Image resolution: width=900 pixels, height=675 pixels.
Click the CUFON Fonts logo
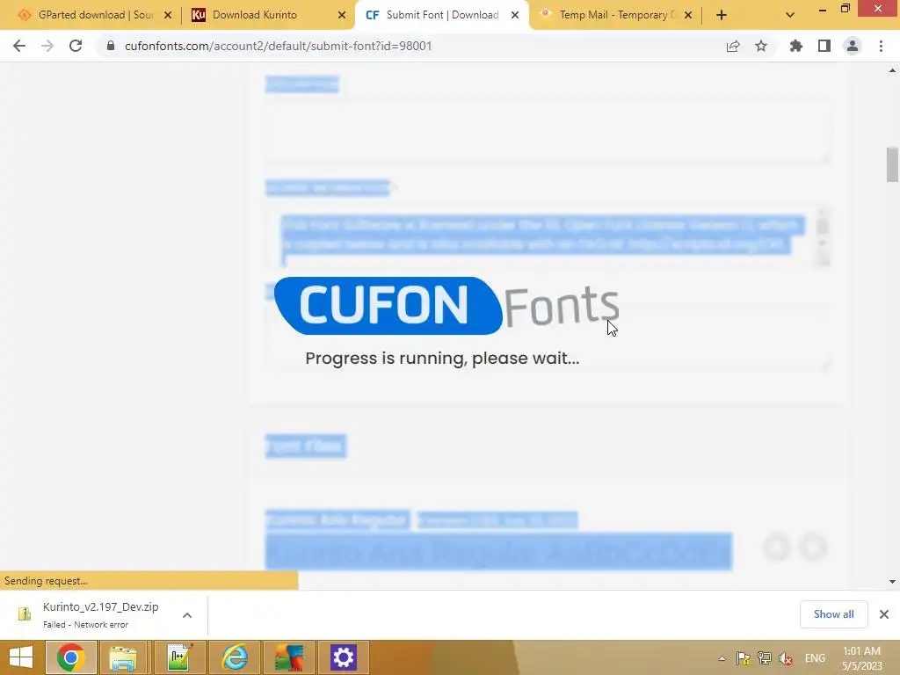446,305
